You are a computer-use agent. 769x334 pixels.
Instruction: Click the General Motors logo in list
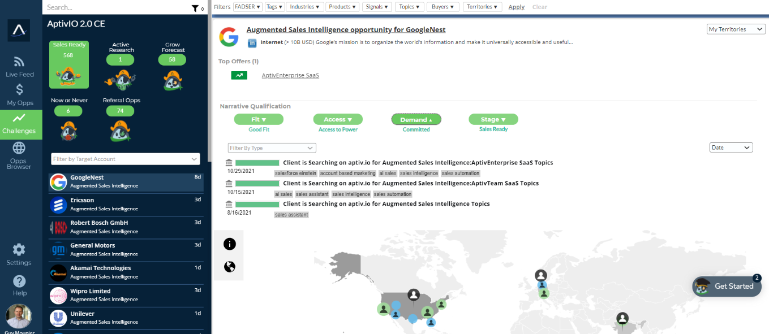pos(58,250)
